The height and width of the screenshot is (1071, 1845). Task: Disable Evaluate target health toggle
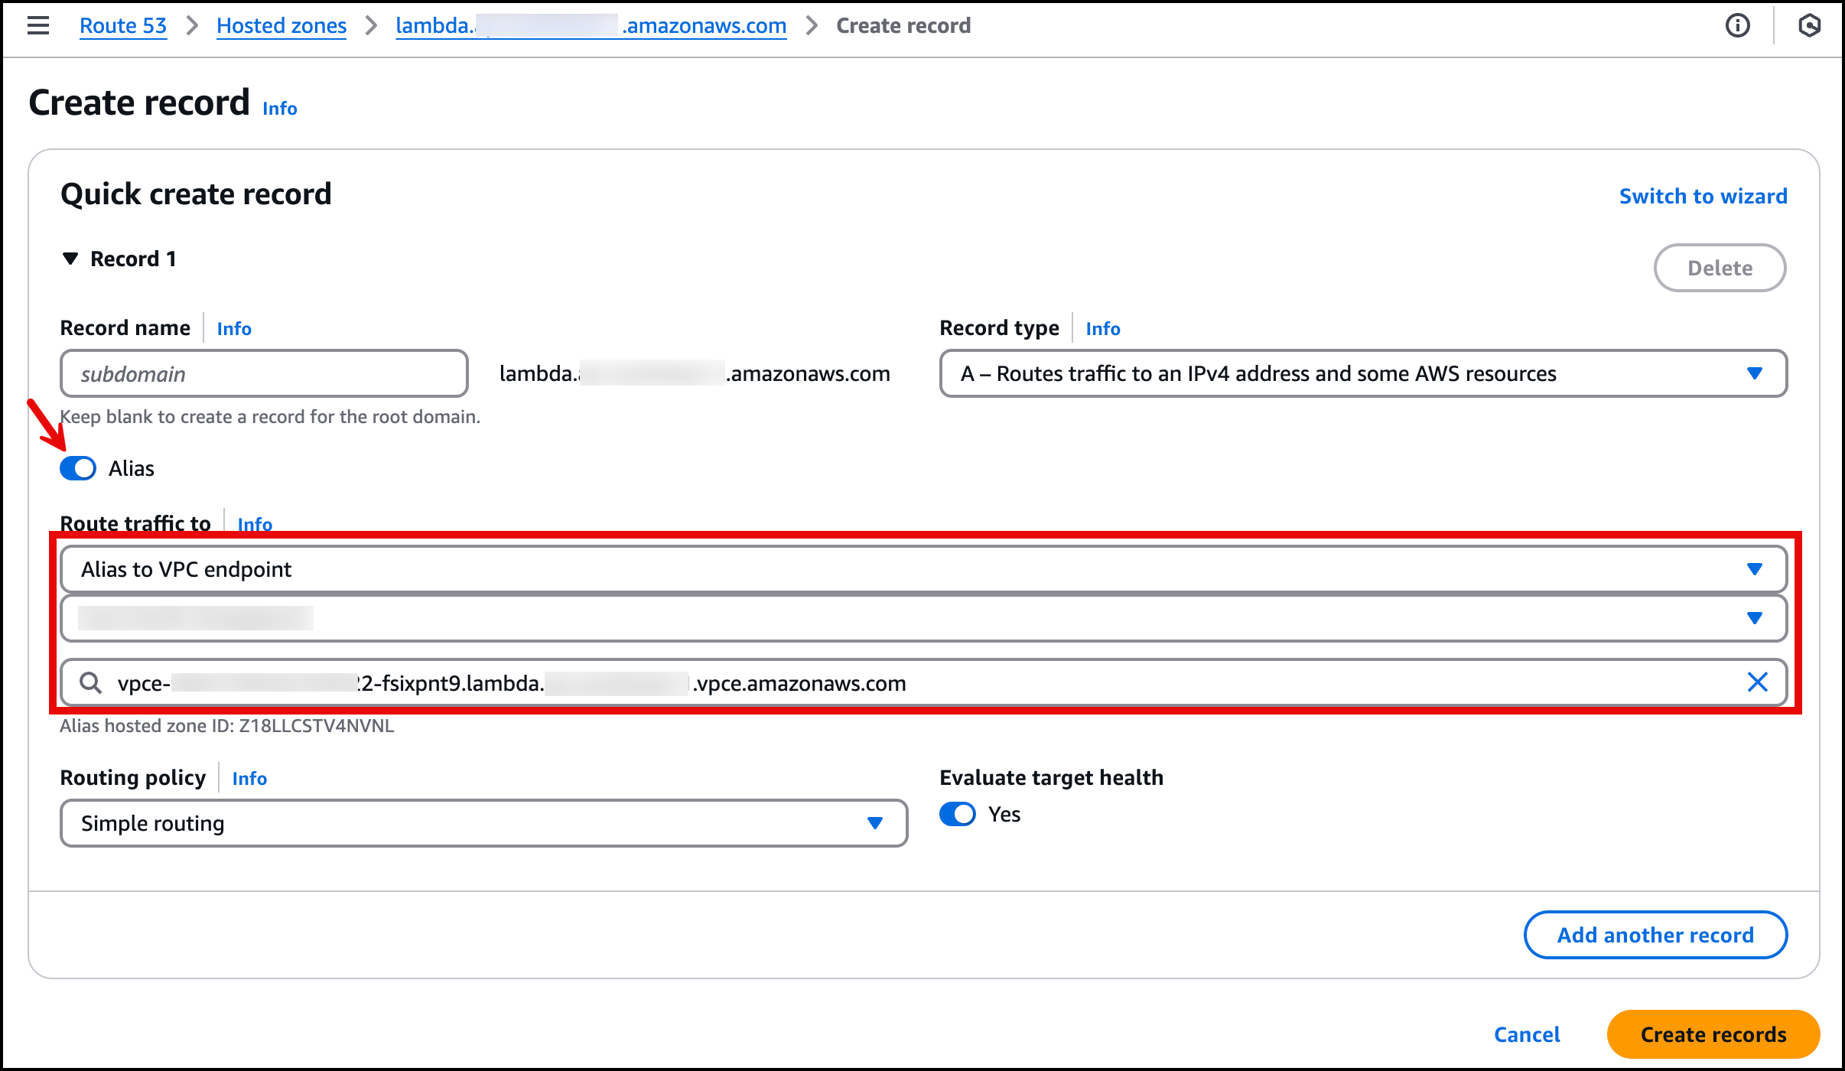pos(958,814)
